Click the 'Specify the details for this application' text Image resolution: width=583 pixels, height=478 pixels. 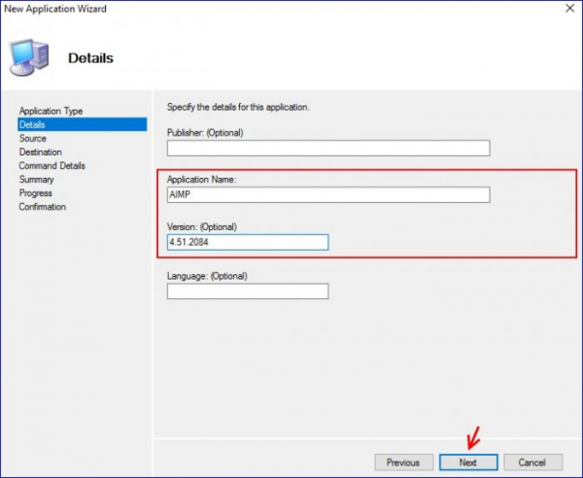(238, 108)
